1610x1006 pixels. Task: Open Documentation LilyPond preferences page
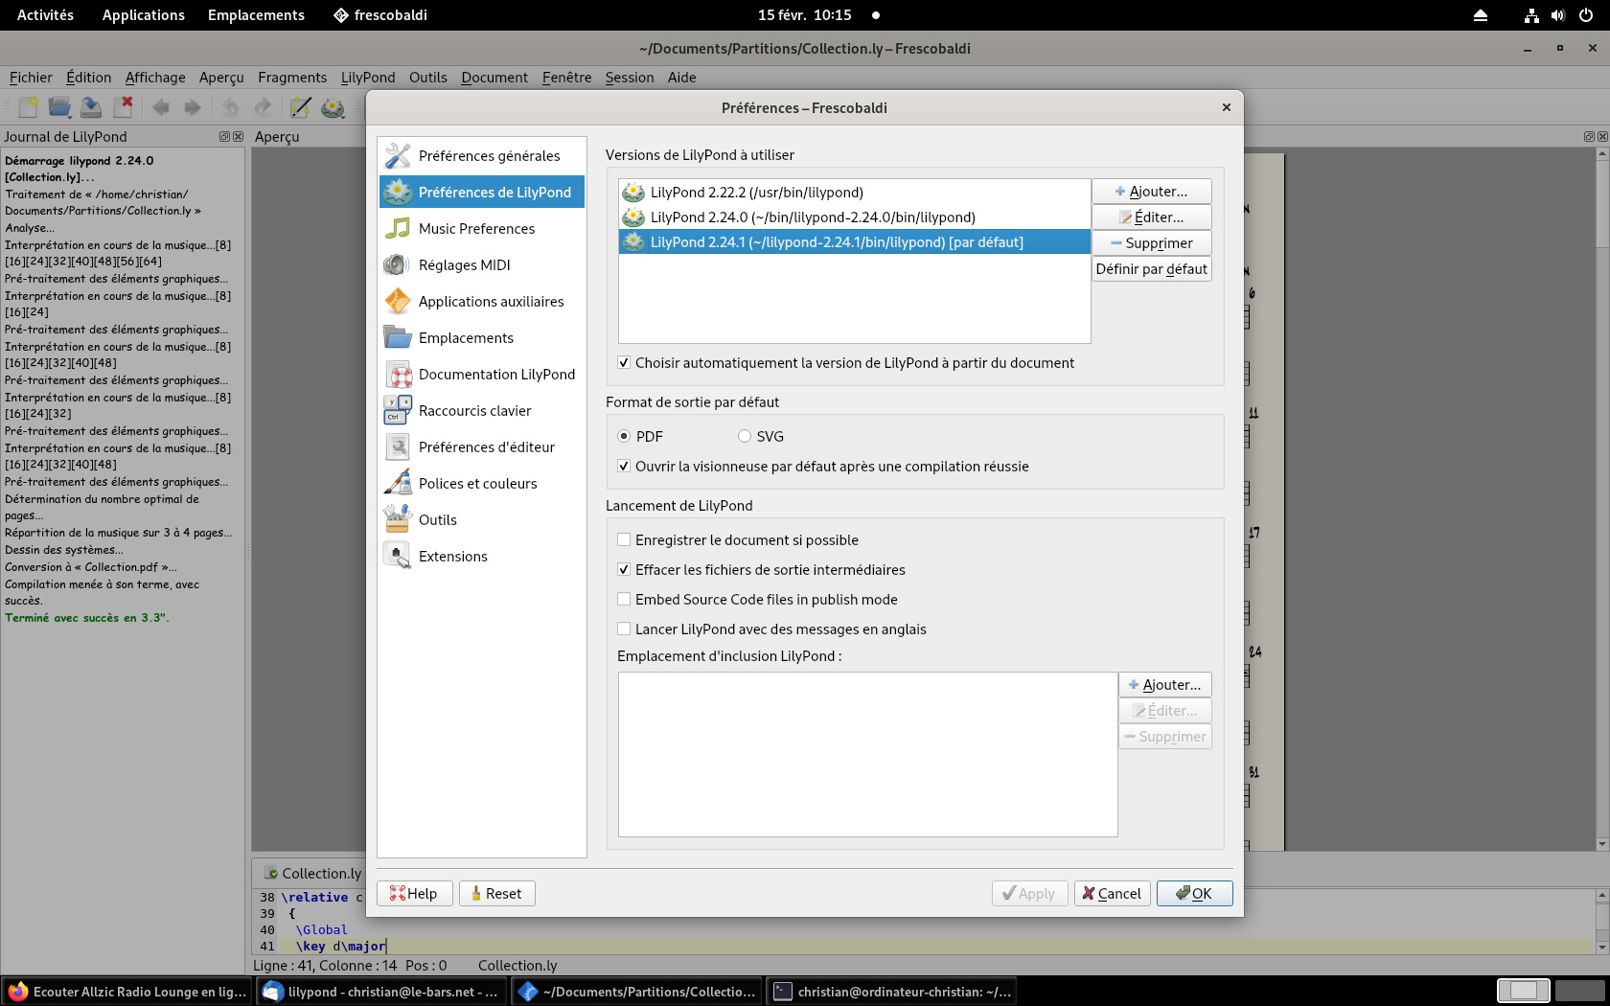pyautogui.click(x=482, y=374)
